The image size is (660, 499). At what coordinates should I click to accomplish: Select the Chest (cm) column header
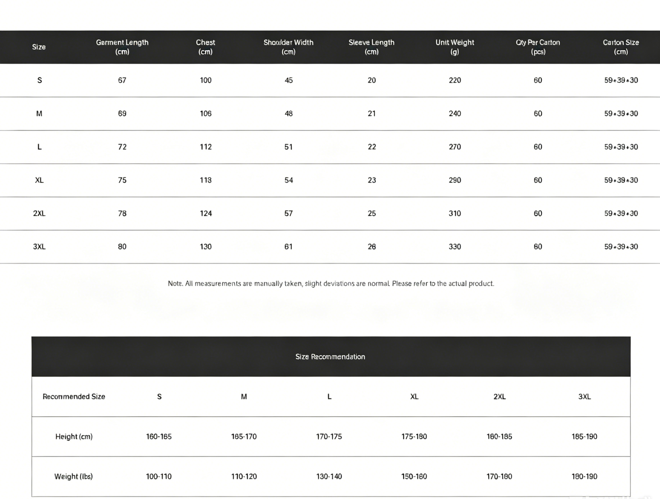pos(206,47)
